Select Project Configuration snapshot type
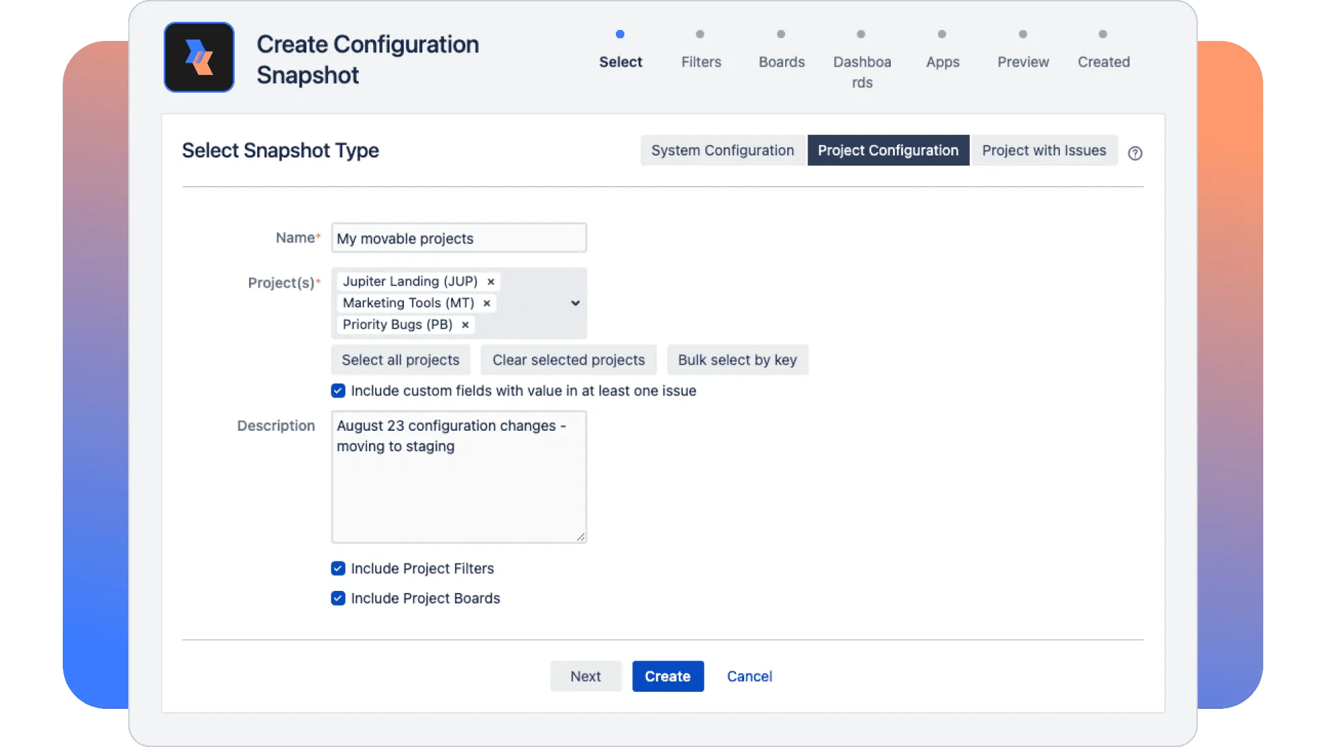 887,151
